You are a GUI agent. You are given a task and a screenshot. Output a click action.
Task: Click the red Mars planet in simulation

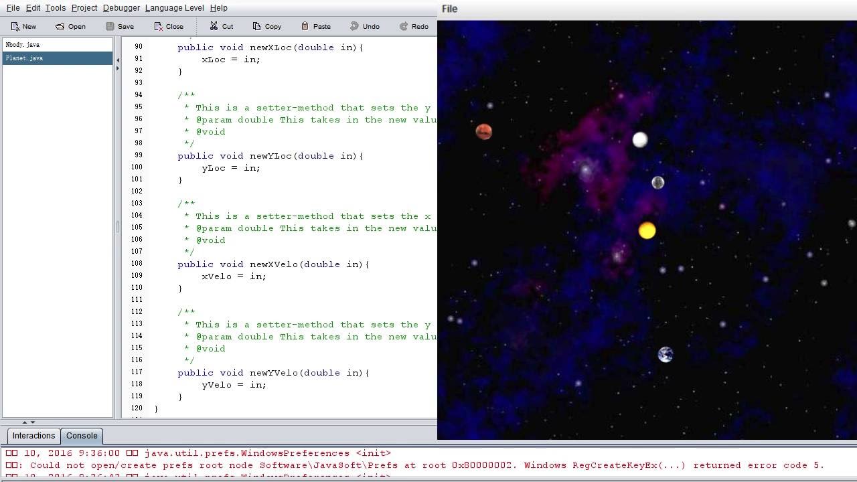click(484, 132)
